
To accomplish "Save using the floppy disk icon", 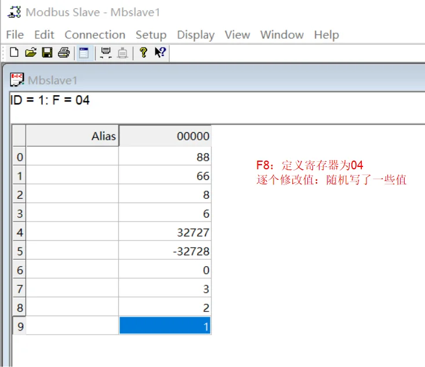I will (47, 52).
